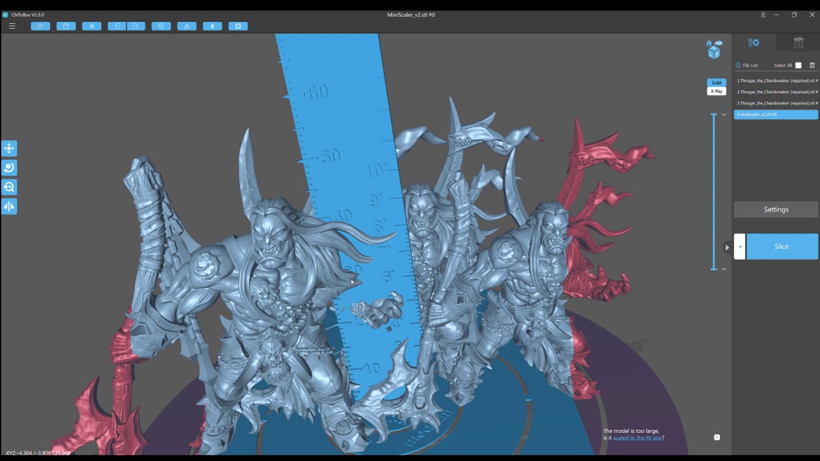Click the Undo toolbar icon
820x461 pixels.
point(117,26)
